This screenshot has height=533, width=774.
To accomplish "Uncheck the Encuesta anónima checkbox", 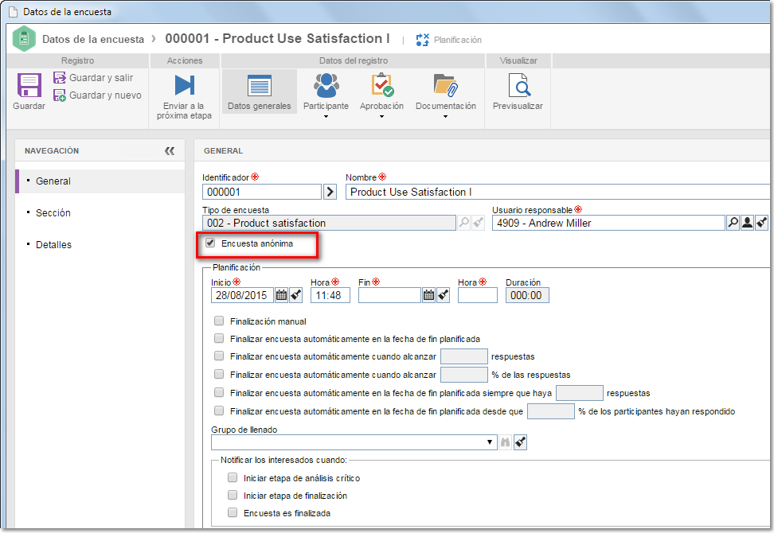I will click(x=211, y=243).
